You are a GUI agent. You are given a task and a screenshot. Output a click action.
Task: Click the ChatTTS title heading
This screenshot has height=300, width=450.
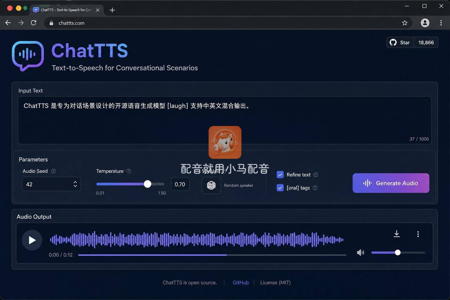click(90, 51)
